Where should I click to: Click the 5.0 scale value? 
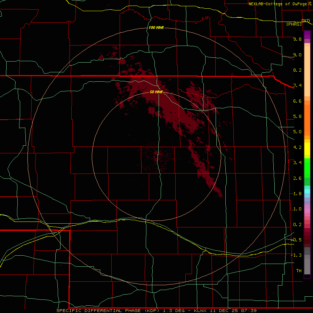[297, 132]
